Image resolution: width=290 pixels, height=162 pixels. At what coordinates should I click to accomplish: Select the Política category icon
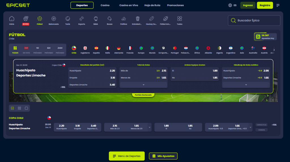123,21
